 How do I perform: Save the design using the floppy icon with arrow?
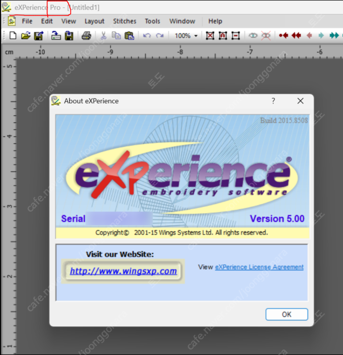(x=39, y=36)
